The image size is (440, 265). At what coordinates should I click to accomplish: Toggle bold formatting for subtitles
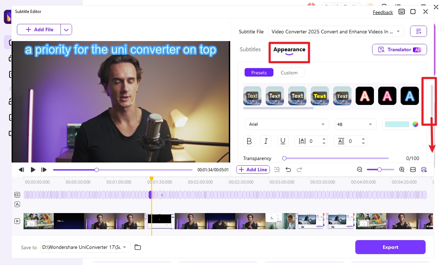[x=249, y=141]
